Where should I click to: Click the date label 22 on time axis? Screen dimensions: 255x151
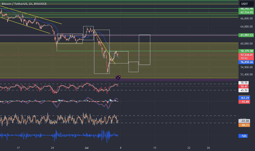tap(189, 148)
